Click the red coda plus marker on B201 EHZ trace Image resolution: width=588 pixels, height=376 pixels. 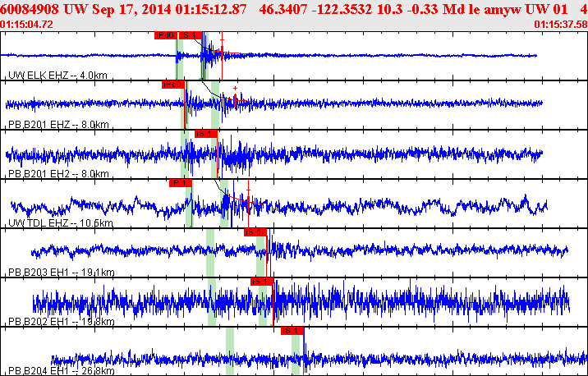235,89
